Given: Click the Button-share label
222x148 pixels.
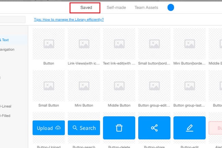Looking at the screenshot, I should 154,147.
